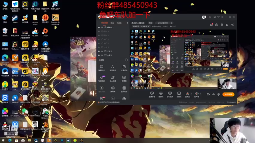Toggle visibility of 窗口 2 source
The height and width of the screenshot is (143, 255).
[x=99, y=39]
